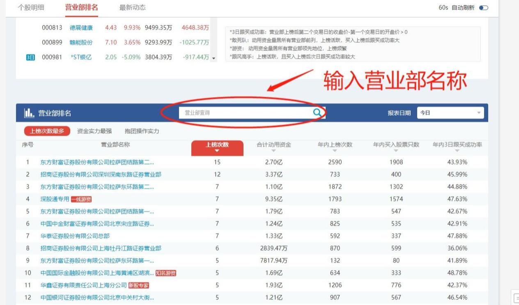This screenshot has width=519, height=305.
Task: Click success rate 36.06%
Action: point(457,248)
